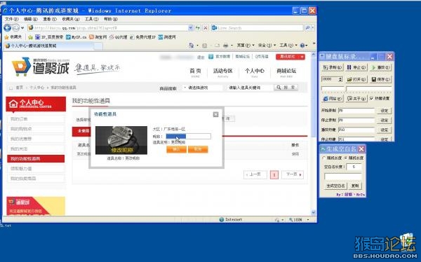421x262 pixels.
Task: Refresh the page with green arrows icon
Action: pos(198,27)
